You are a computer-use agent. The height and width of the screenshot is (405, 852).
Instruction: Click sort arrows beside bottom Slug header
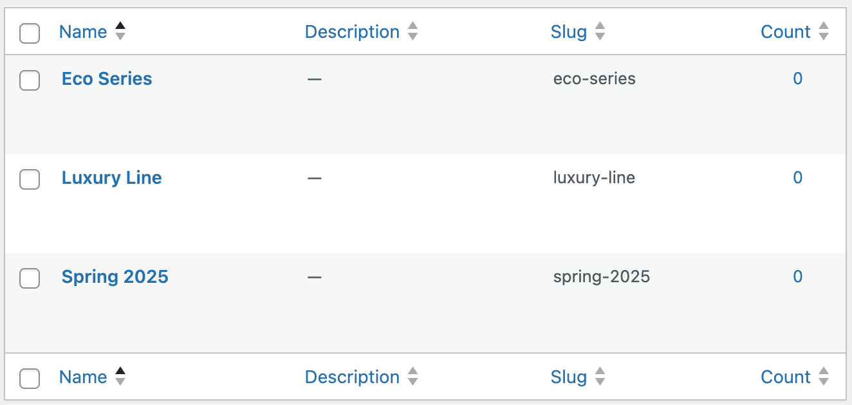click(600, 377)
